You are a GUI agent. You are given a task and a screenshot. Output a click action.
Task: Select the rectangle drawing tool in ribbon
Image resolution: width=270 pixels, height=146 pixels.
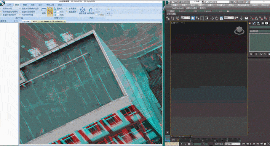coord(44,11)
